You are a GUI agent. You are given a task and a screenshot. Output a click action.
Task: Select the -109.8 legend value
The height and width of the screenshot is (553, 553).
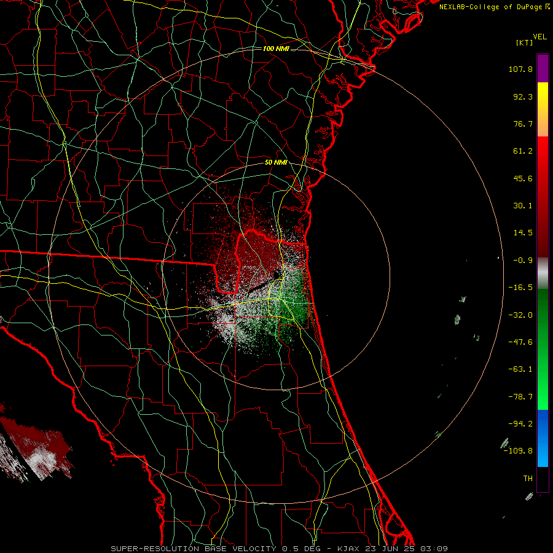pos(519,451)
